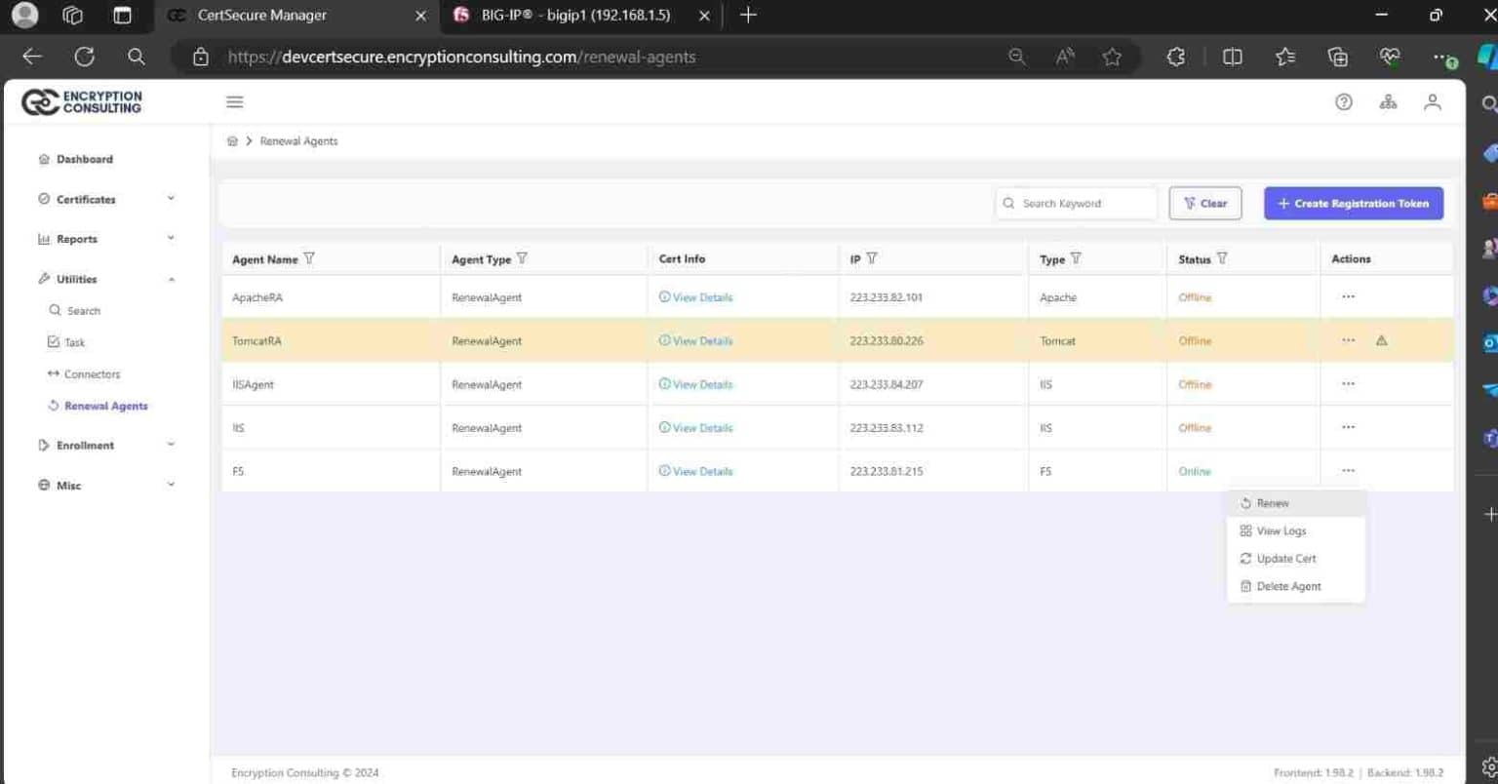Screen dimensions: 1498x784
Task: Switch to the BIG-IP bigip1 browser tab
Action: click(x=575, y=16)
